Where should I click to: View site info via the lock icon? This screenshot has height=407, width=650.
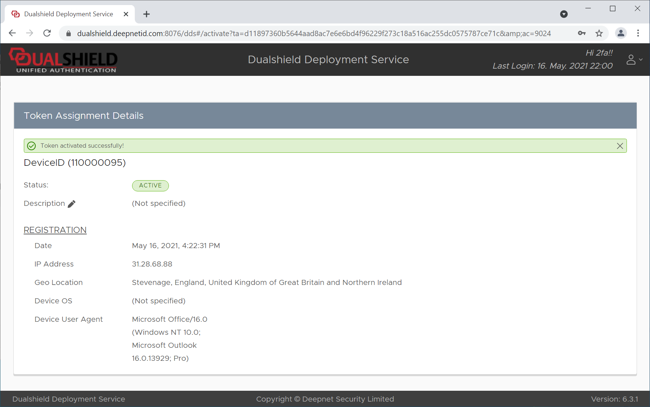[x=69, y=34]
